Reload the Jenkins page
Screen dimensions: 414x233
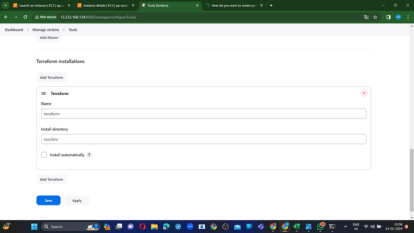click(26, 17)
